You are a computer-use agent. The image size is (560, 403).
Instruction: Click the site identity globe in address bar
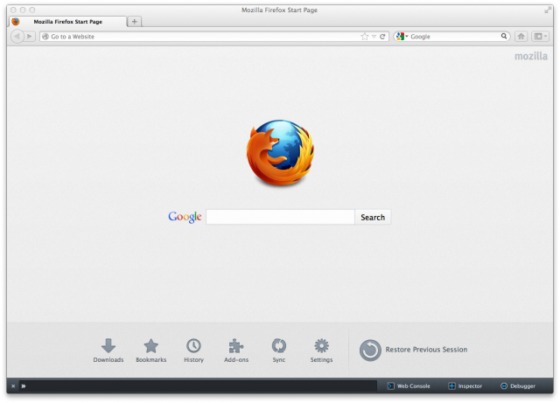click(45, 37)
